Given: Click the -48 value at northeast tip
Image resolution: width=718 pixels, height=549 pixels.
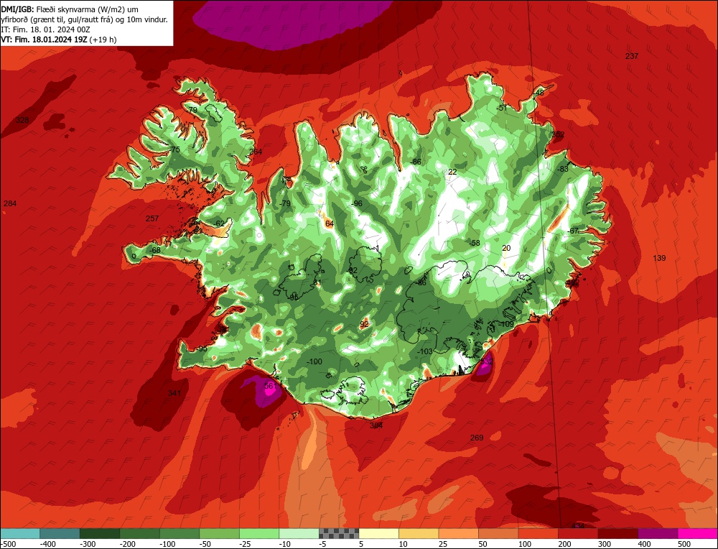Looking at the screenshot, I should [538, 93].
